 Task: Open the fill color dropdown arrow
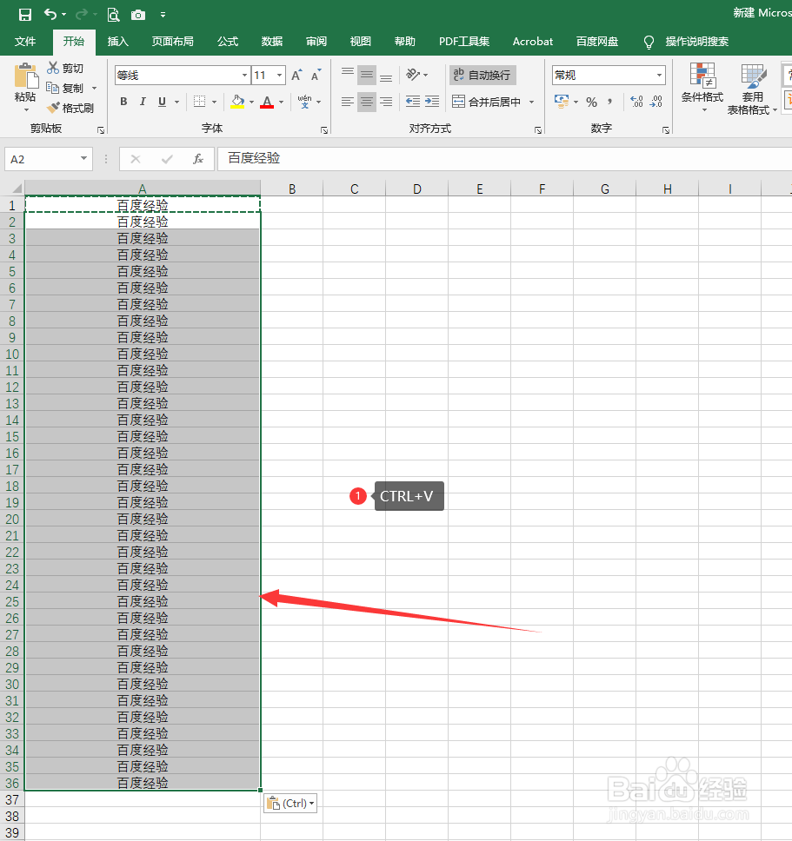pos(251,102)
